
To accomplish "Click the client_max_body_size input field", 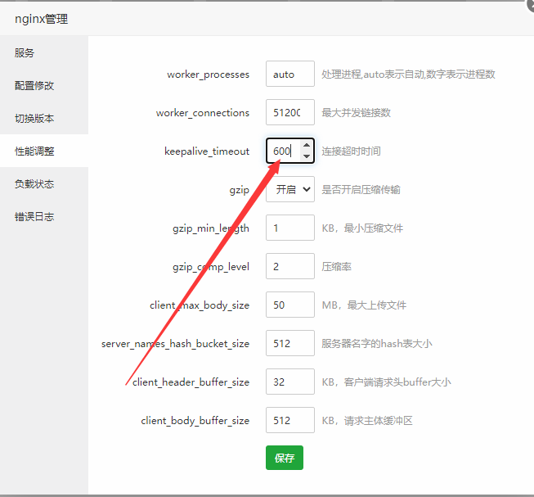I will [289, 305].
